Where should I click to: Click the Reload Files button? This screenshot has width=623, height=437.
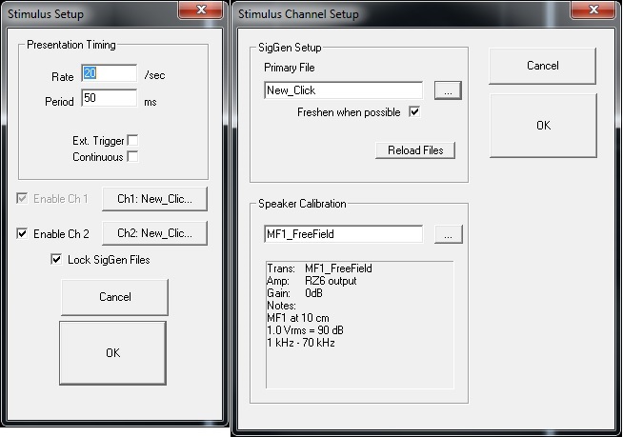(415, 150)
